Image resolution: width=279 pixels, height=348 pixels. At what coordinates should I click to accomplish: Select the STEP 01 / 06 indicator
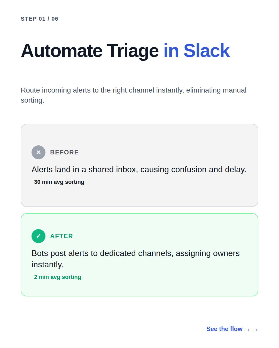tap(40, 19)
